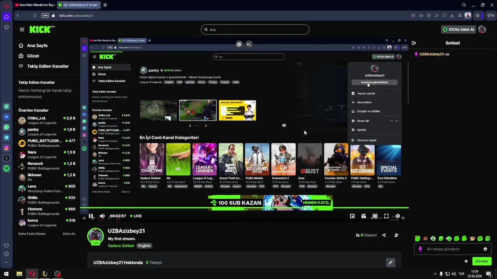Viewport: 497px width, 279px height.
Task: Show more channels with Daha Fazla Göster
Action: click(x=32, y=234)
